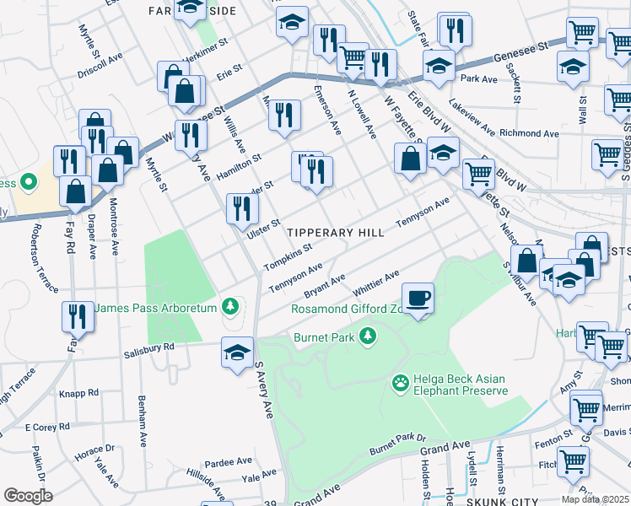Select the restaurant marker left of Tully St on Avery Ave

(x=191, y=137)
